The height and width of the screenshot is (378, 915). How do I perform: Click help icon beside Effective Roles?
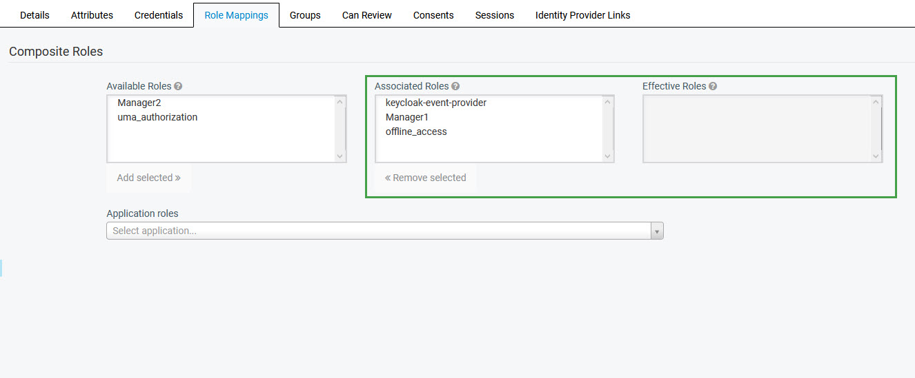(x=713, y=87)
